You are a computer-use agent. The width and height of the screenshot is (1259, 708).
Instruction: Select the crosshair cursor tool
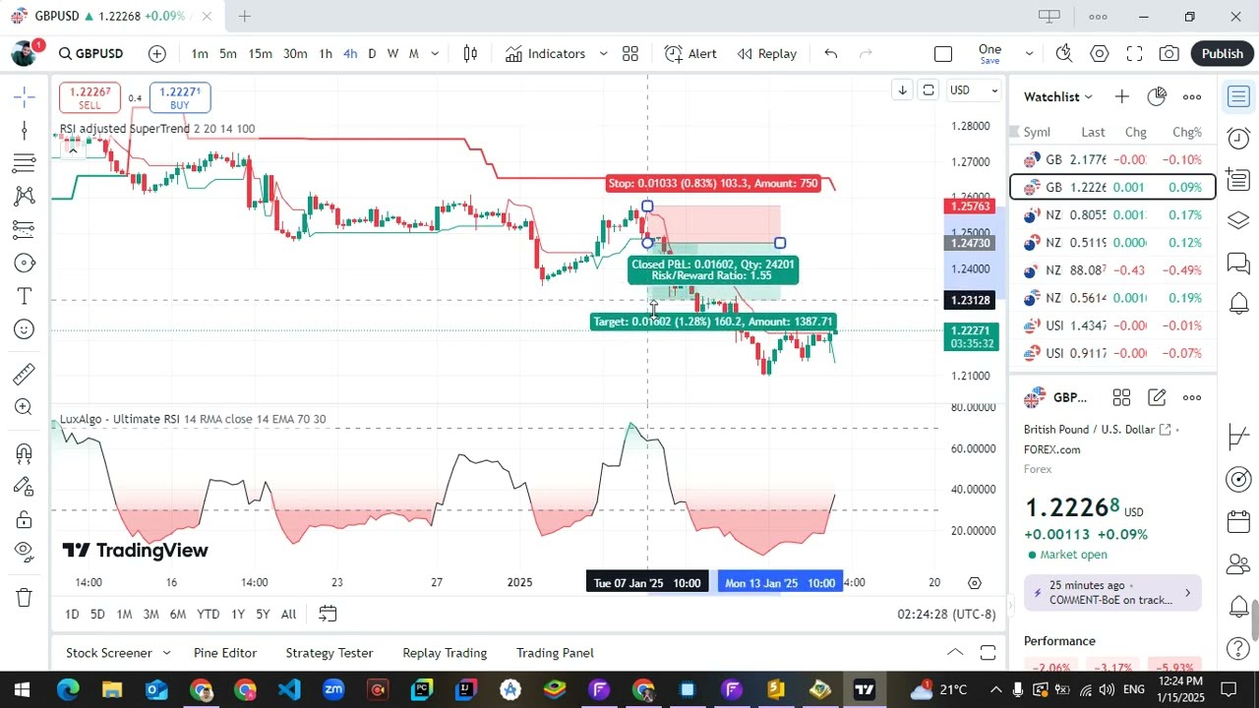pyautogui.click(x=25, y=96)
